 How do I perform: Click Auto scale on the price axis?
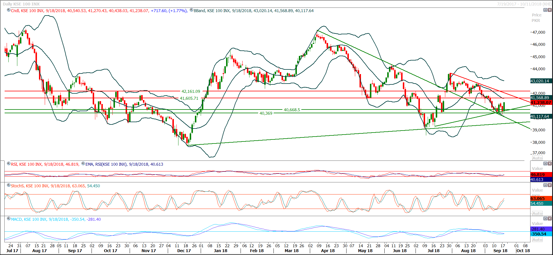pyautogui.click(x=537, y=158)
